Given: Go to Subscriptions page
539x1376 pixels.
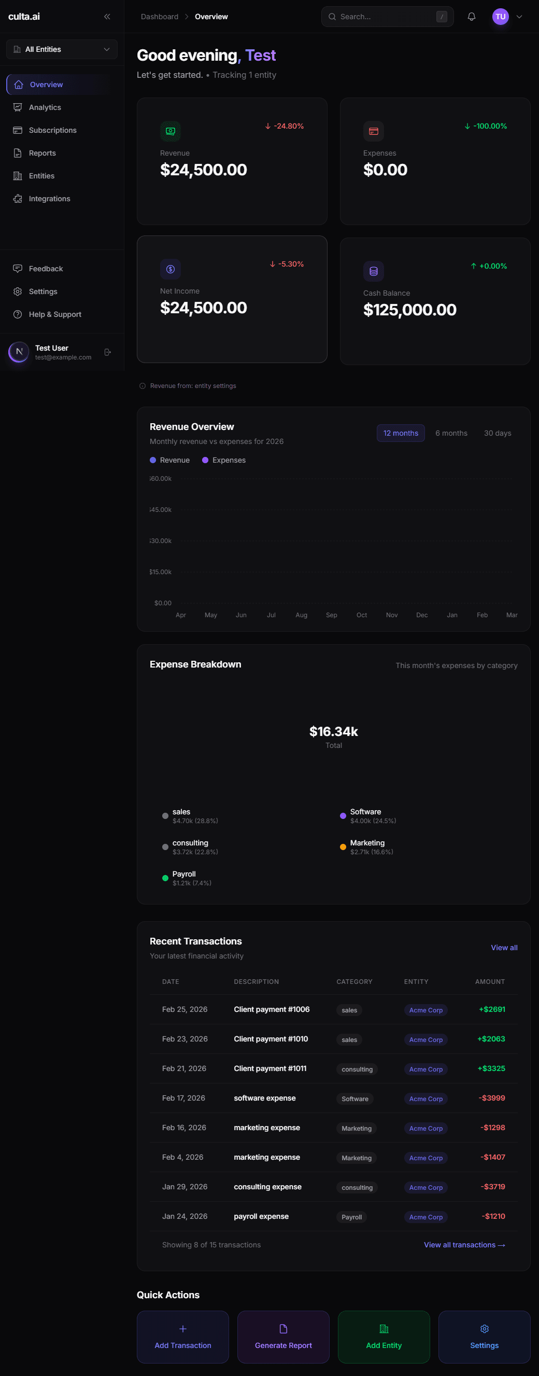Looking at the screenshot, I should pyautogui.click(x=52, y=130).
